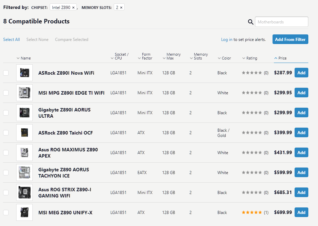Check the ASRock Z890I Nova WiFi checkbox
Screen dimensions: 318x226
[6, 73]
